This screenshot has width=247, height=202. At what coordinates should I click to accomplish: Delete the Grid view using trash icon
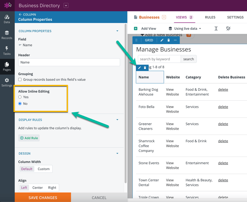pos(169,40)
